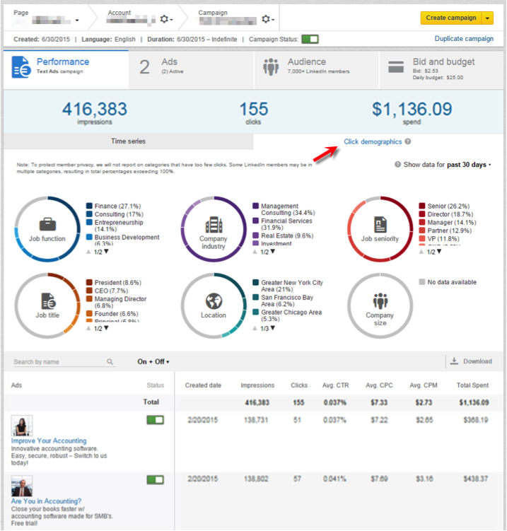The image size is (507, 531).
Task: Switch to the Audience tab
Action: 316,70
